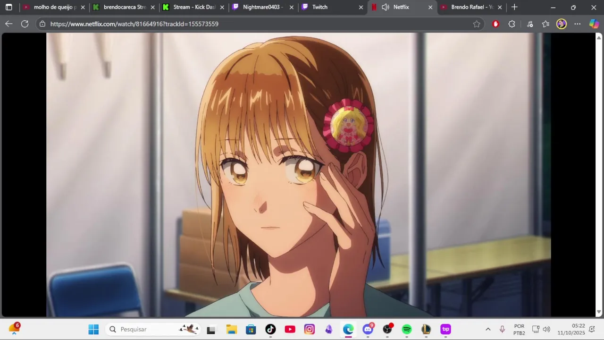
Task: Close the Twitch tab
Action: click(x=361, y=7)
